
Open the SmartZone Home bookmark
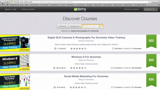click(39, 5)
